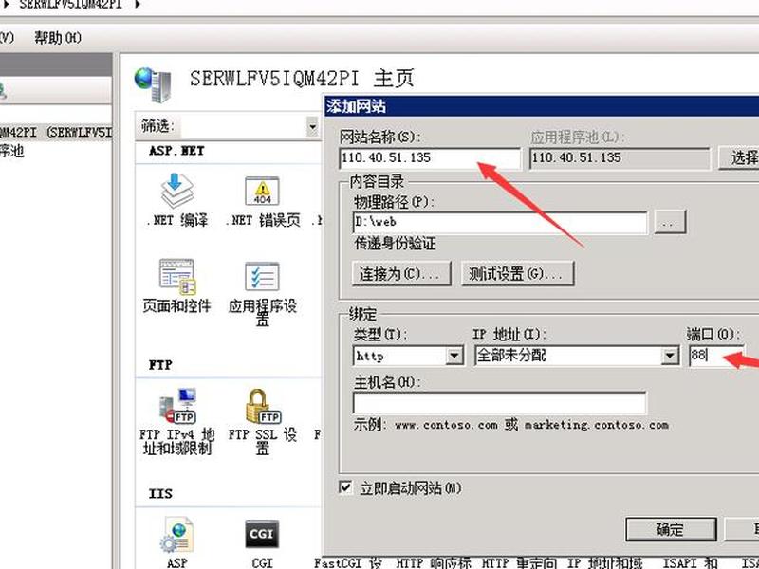Click the IP 地址和域 label at bottom
This screenshot has height=569, width=759.
click(604, 562)
